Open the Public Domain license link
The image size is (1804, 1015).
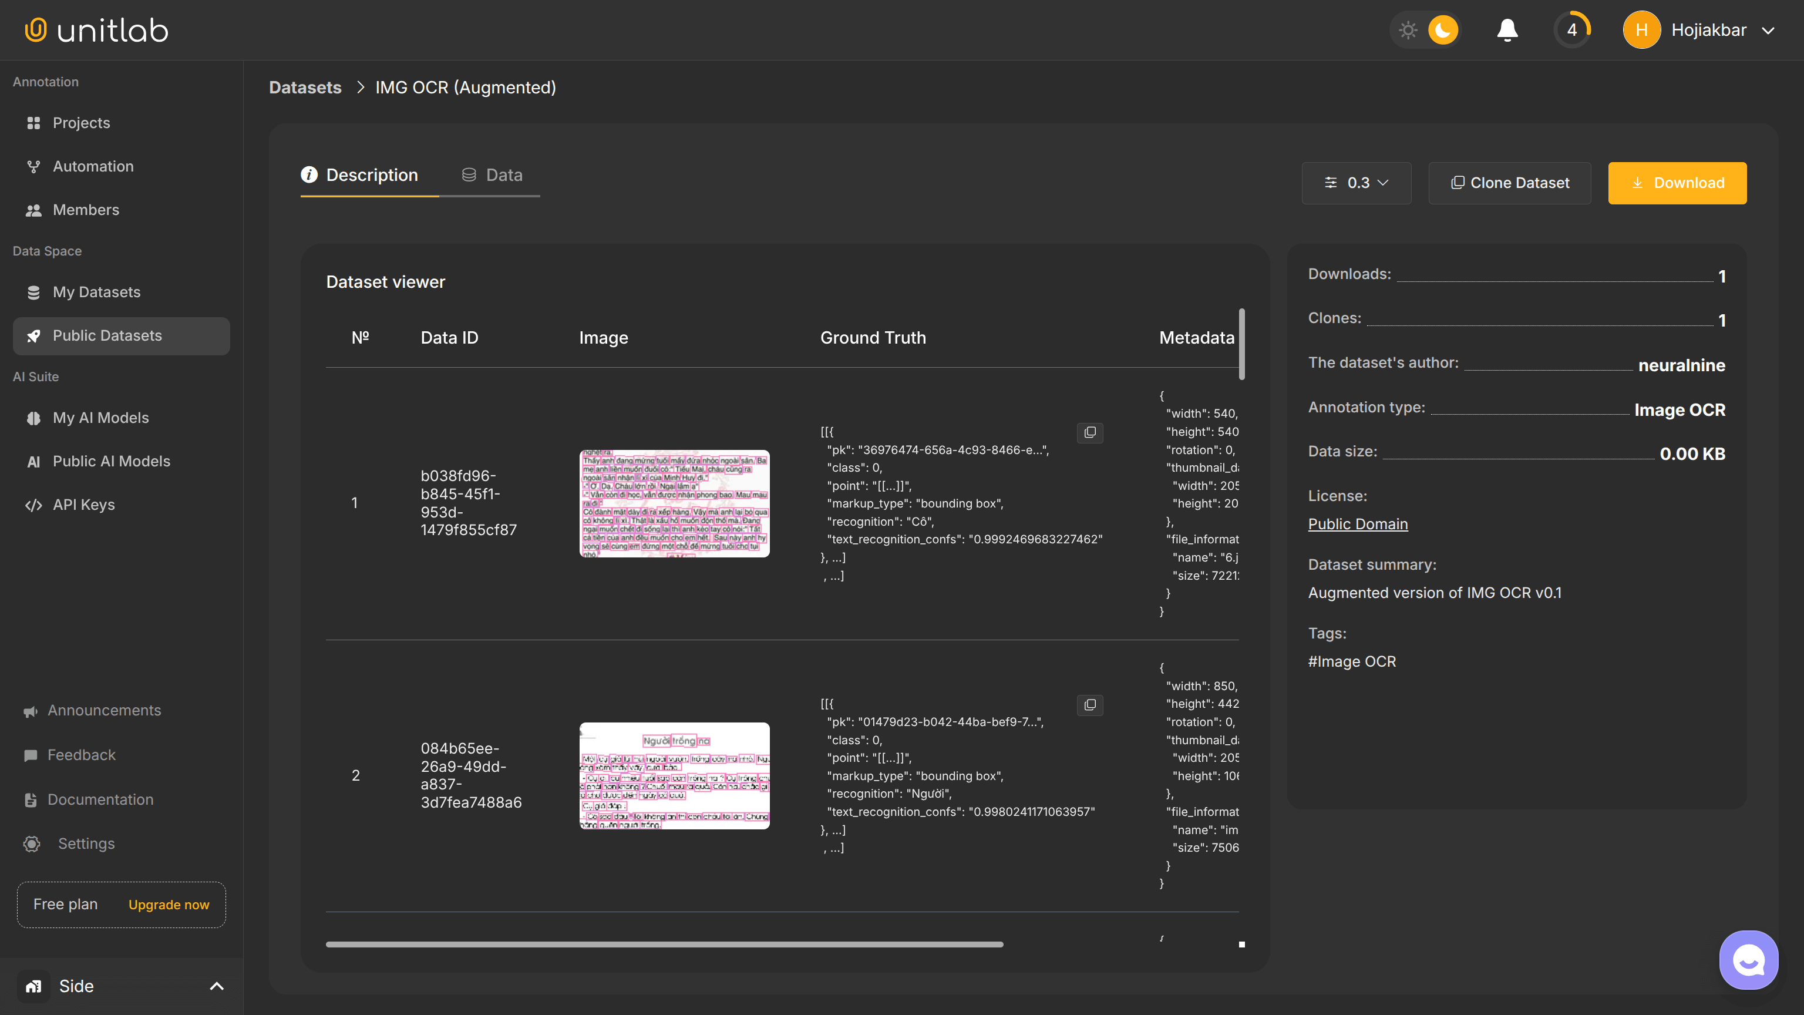(x=1357, y=523)
